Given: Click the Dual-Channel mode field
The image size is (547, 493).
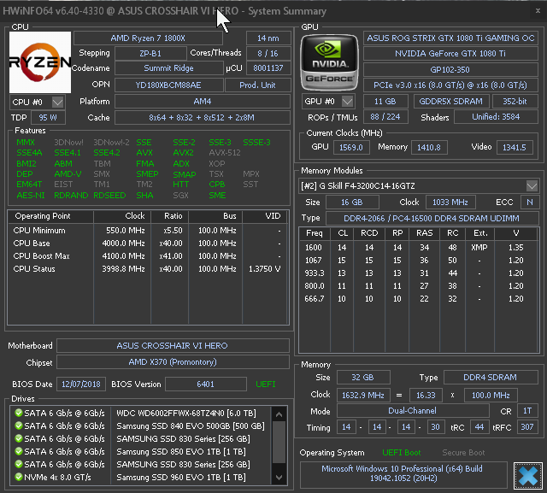Looking at the screenshot, I should coord(412,411).
